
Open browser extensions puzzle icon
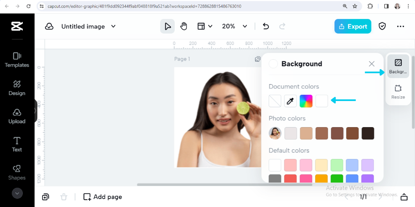tap(370, 6)
